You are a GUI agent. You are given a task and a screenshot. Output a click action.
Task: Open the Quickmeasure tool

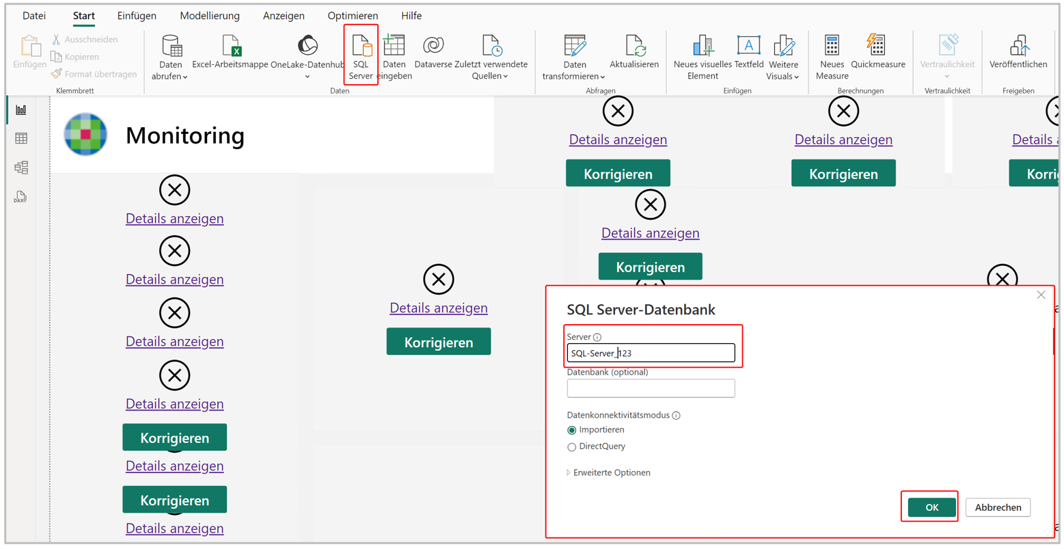coord(877,53)
